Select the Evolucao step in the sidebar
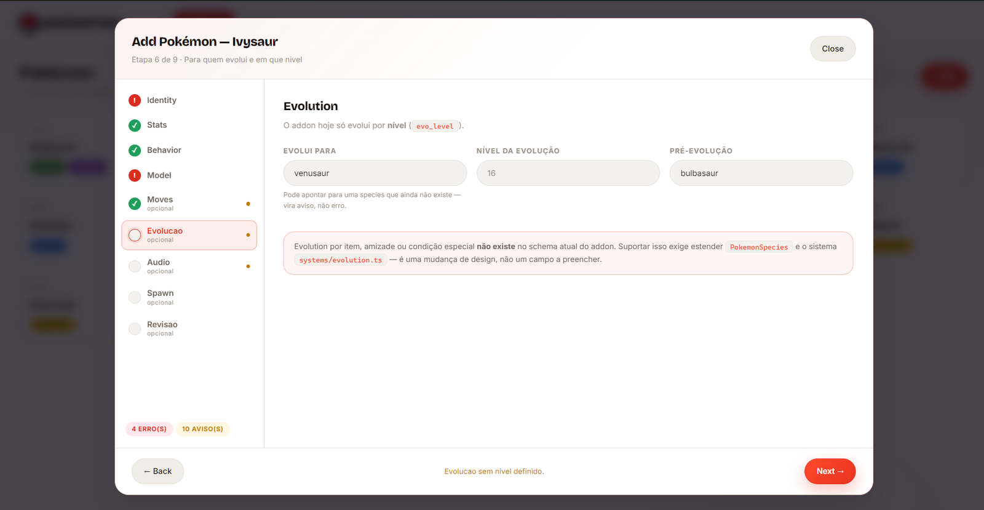 (189, 235)
